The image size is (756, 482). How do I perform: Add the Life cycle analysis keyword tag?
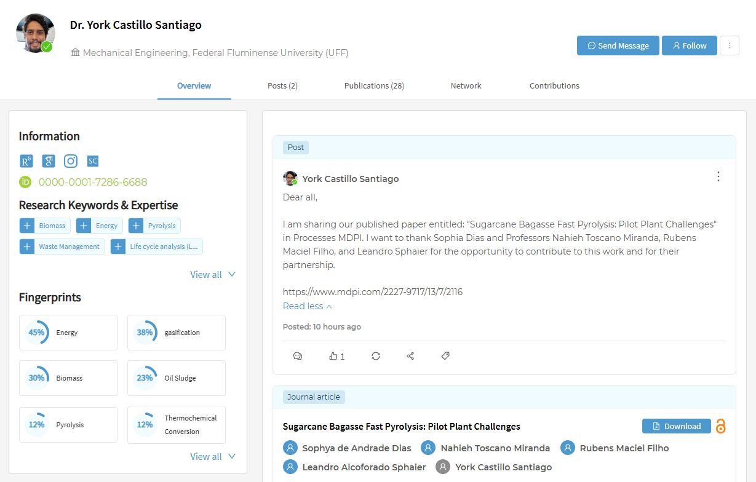(x=118, y=247)
